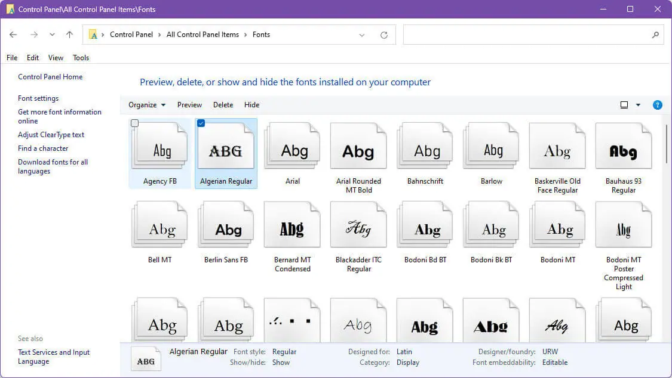This screenshot has height=378, width=672.
Task: Select Baskerville Old Face Regular font
Action: [557, 146]
